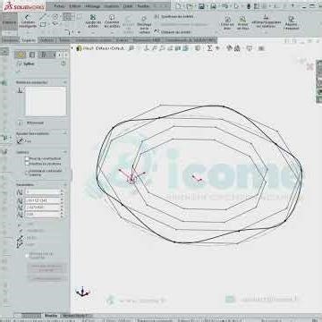Click inside the existing relations list box

pyautogui.click(x=46, y=101)
